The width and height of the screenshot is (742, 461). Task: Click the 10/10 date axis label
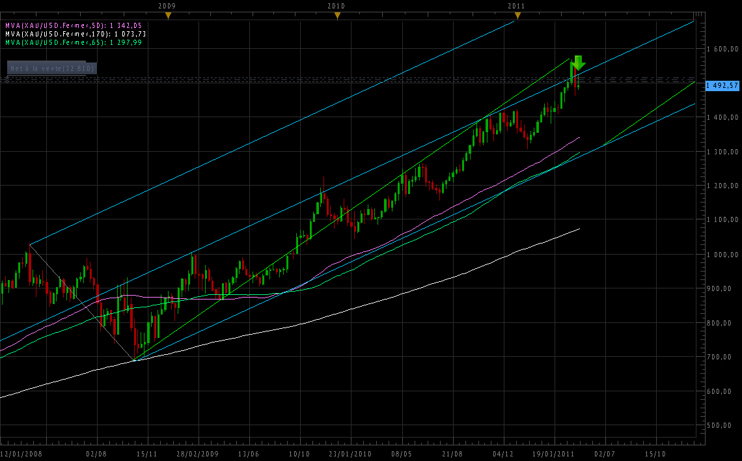pyautogui.click(x=299, y=454)
